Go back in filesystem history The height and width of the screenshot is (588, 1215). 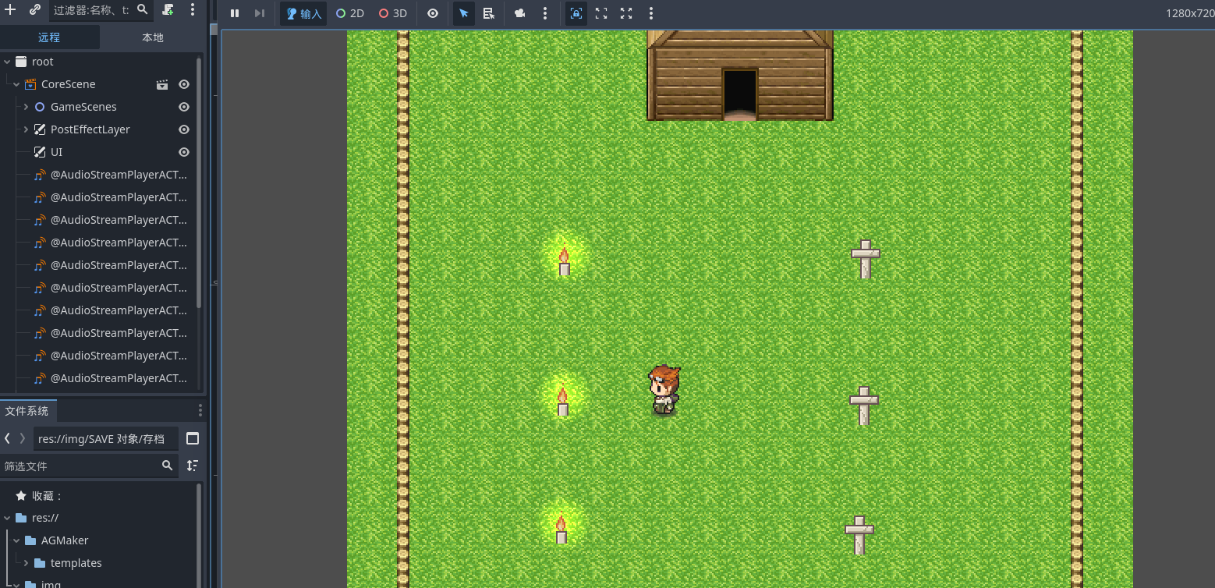point(7,438)
